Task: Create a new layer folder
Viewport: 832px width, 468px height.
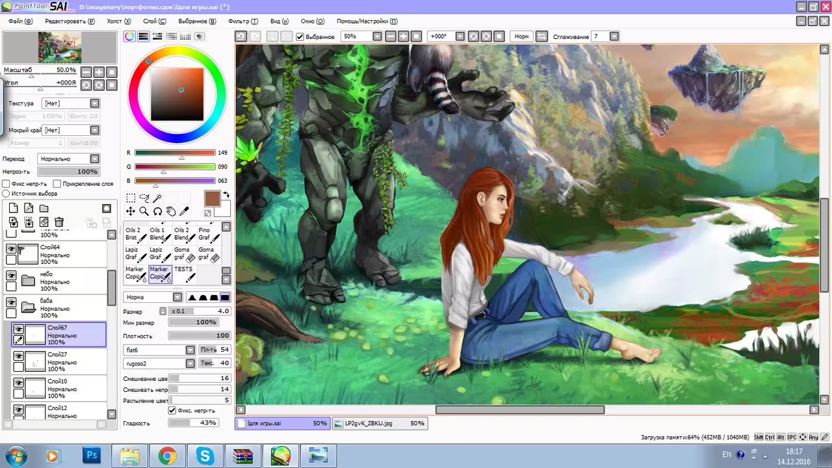Action: [44, 208]
